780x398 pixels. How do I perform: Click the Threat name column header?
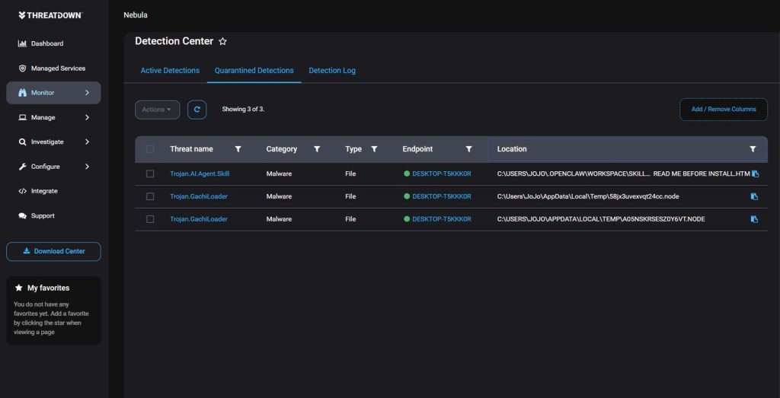[x=191, y=149]
